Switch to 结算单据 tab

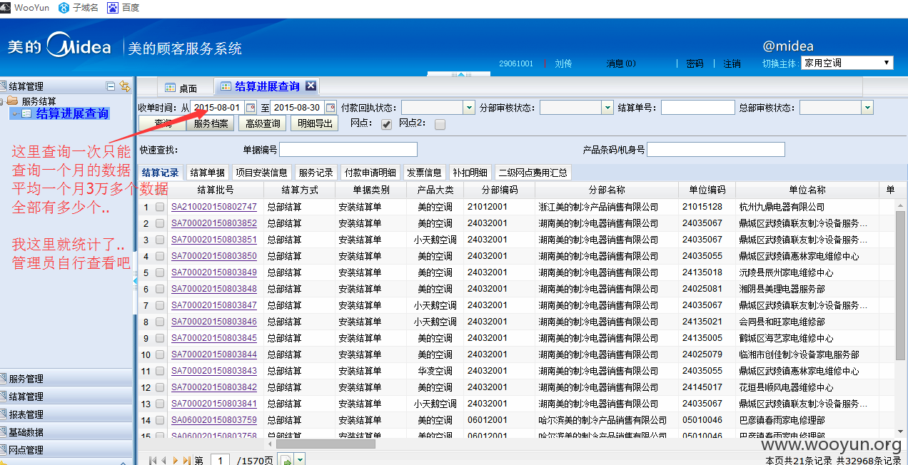[208, 173]
